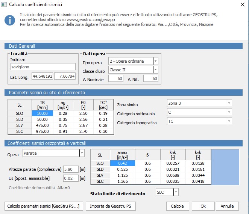This screenshot has height=214, width=249.
Task: Click the Altezza paratia value field
Action: [71, 169]
